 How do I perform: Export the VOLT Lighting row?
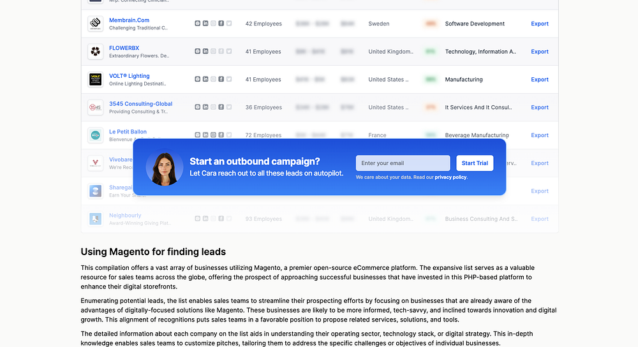(540, 79)
